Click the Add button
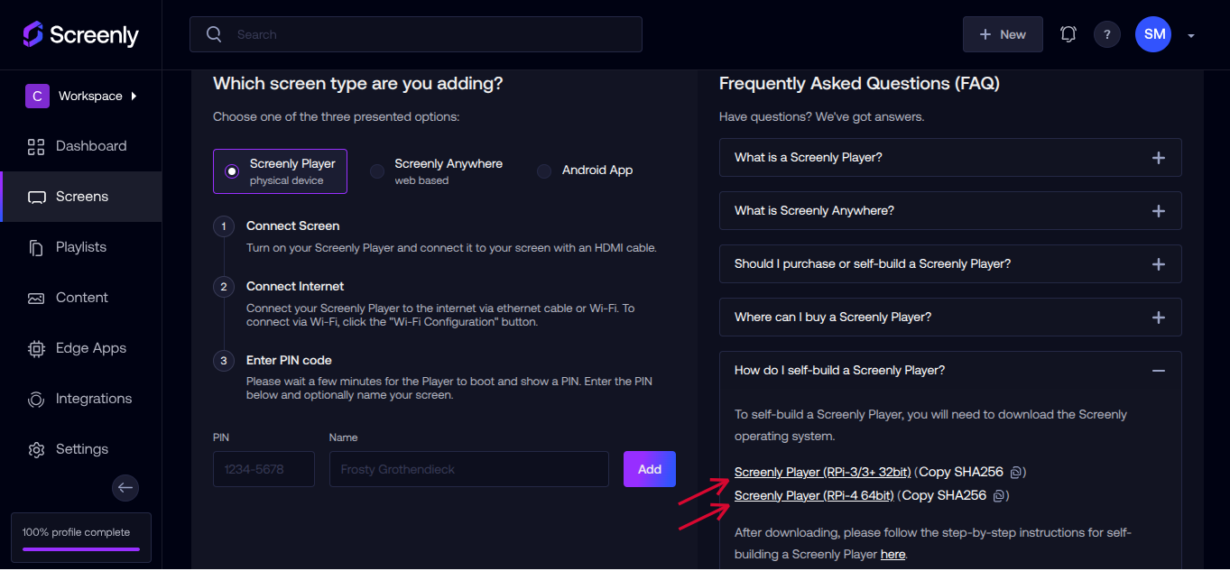 pyautogui.click(x=650, y=469)
